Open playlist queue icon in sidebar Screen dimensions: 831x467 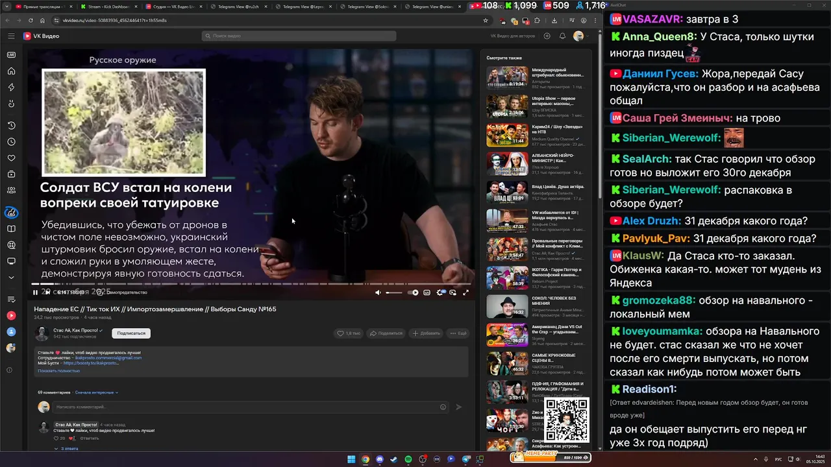[11, 299]
